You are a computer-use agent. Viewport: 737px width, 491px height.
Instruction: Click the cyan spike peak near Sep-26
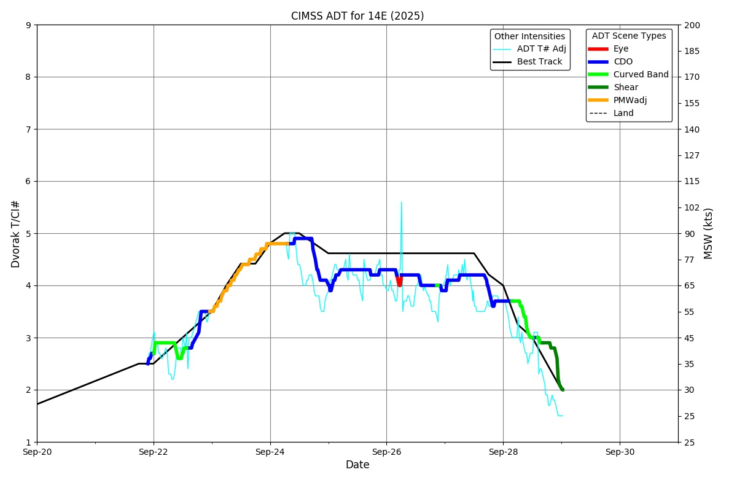pyautogui.click(x=401, y=203)
